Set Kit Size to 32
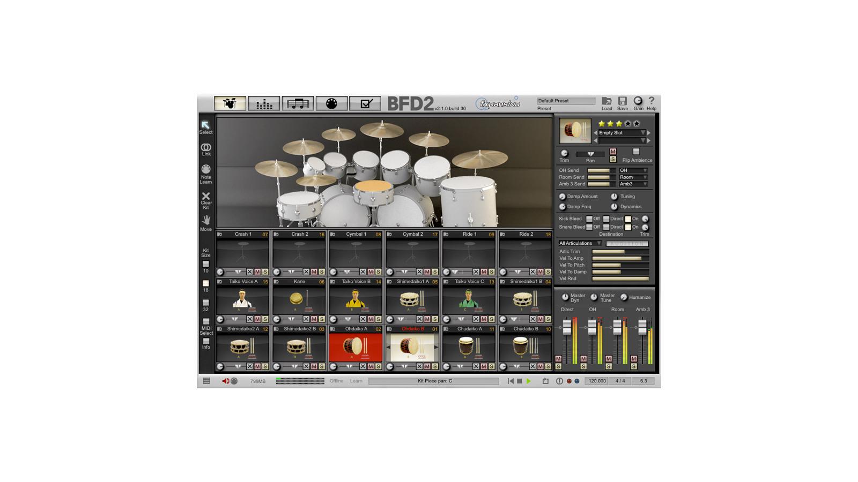 [x=205, y=303]
